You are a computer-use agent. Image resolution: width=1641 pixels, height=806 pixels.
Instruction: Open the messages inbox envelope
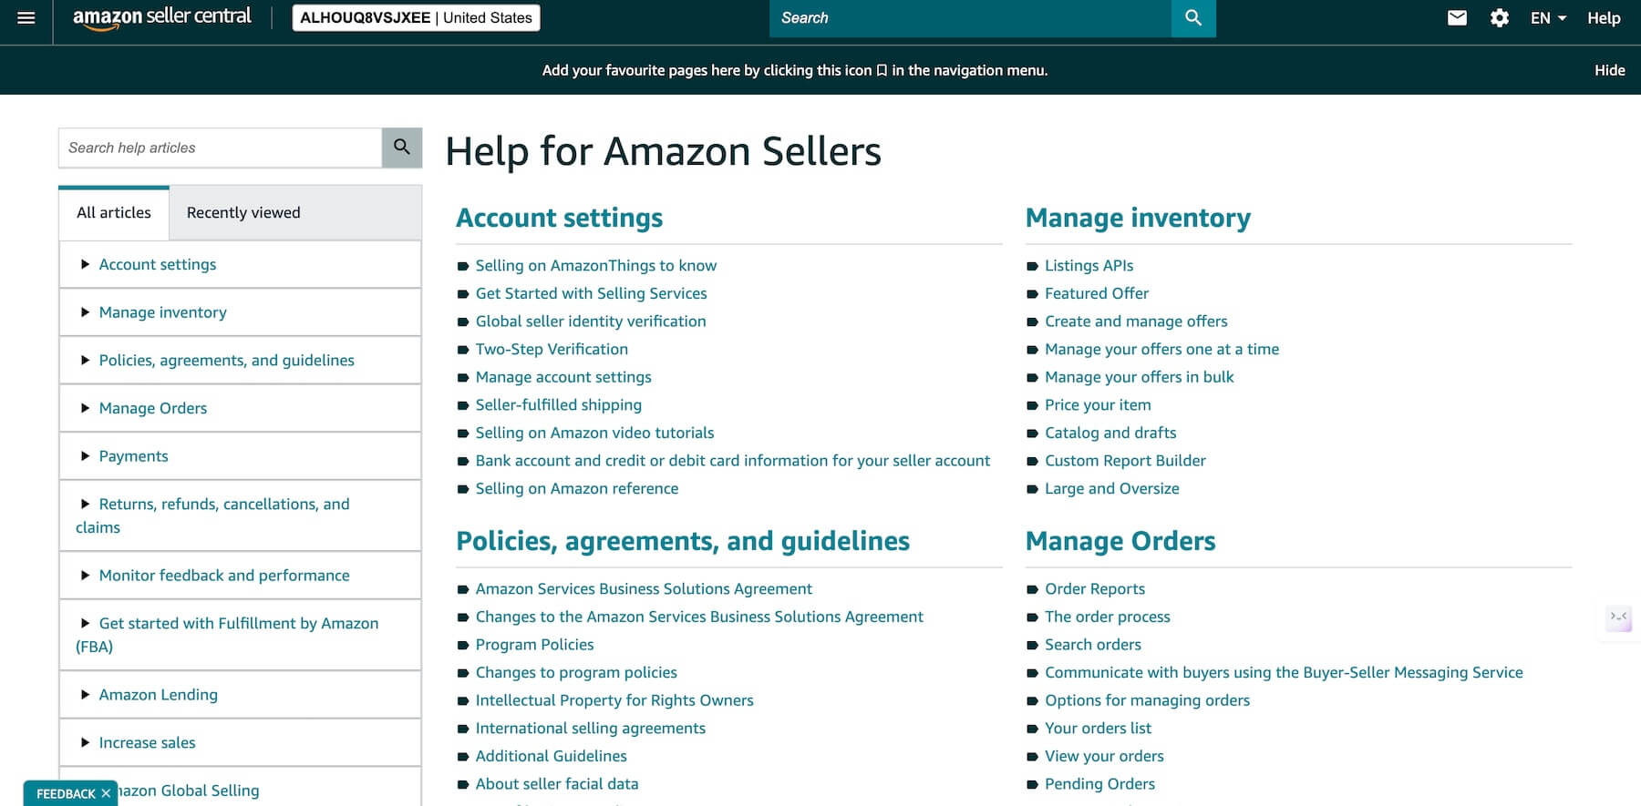click(x=1456, y=17)
